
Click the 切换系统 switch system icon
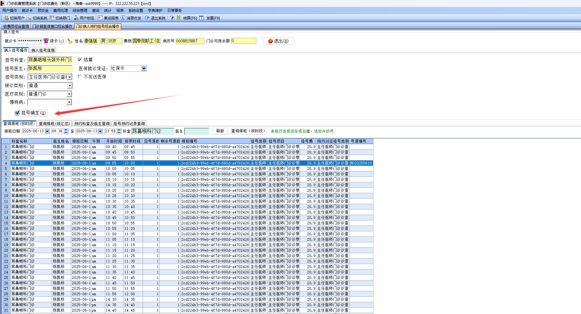tap(29, 18)
